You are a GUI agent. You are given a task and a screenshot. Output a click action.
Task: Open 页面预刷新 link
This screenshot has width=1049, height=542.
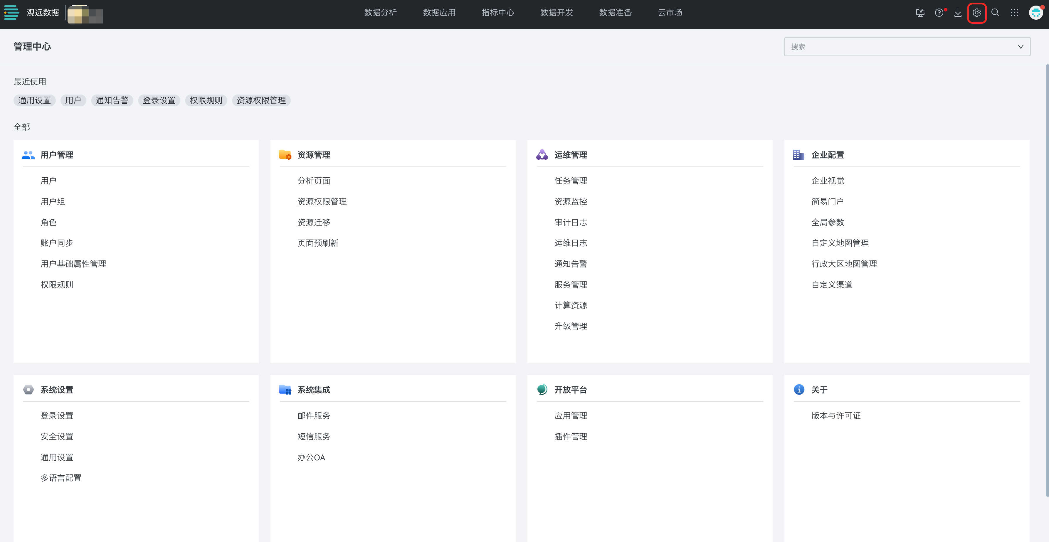coord(318,243)
